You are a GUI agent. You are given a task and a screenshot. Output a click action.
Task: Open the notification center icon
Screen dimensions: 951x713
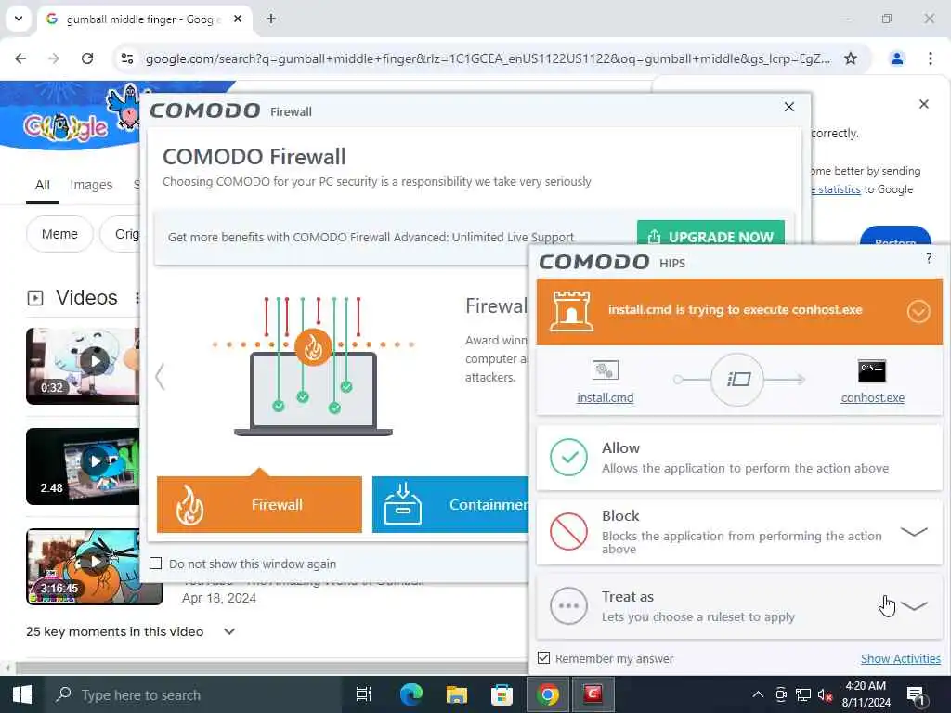915,694
